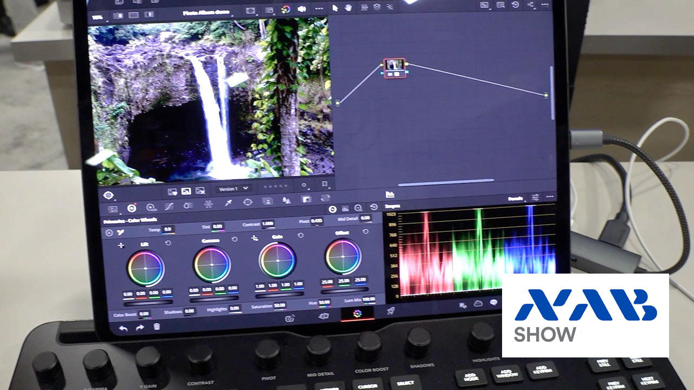Image resolution: width=694 pixels, height=390 pixels.
Task: Switch to the Color page tab
Action: [357, 313]
